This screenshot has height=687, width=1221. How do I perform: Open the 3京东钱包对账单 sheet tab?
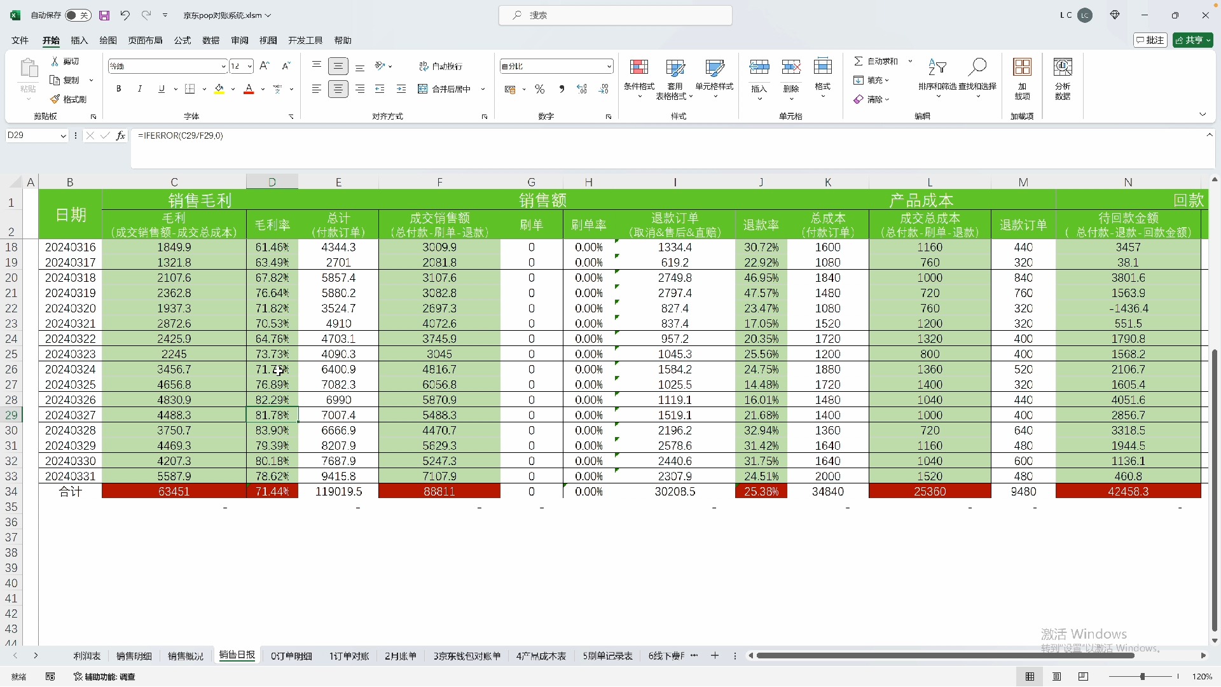pyautogui.click(x=467, y=656)
